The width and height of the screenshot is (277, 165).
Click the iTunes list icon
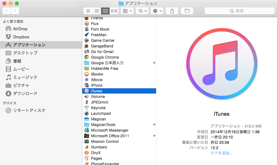pos(87,91)
